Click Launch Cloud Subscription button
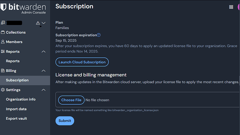Viewport: 240px width, 135px height. [82, 62]
